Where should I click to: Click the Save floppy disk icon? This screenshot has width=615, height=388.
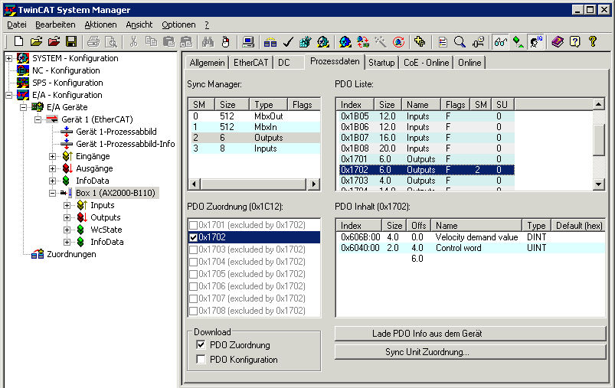tap(71, 41)
